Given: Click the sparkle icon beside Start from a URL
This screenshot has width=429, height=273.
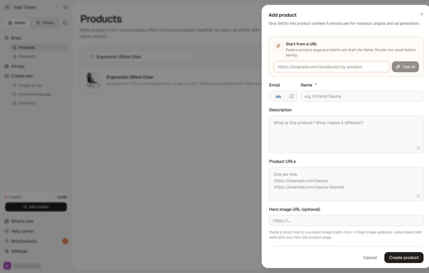Looking at the screenshot, I should [278, 46].
